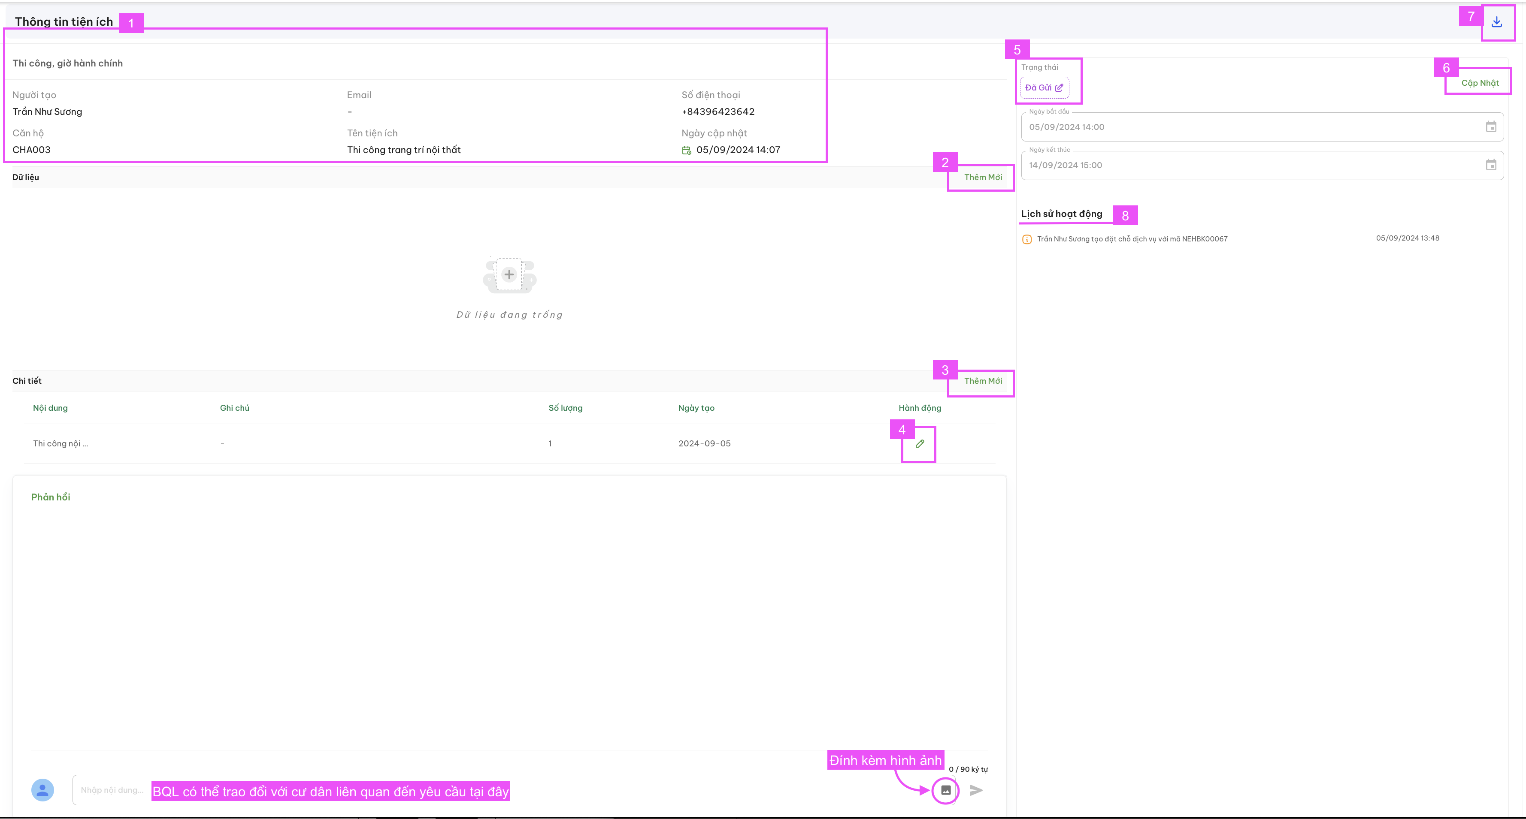Open calendar icon for Ngày bắt đầu
Image resolution: width=1526 pixels, height=819 pixels.
(x=1490, y=126)
